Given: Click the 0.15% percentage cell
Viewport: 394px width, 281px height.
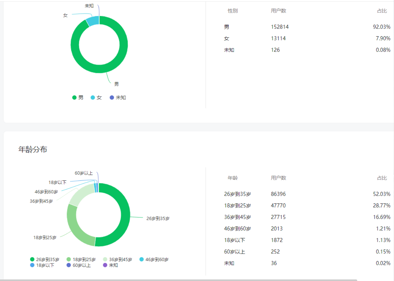Looking at the screenshot, I should (x=383, y=252).
